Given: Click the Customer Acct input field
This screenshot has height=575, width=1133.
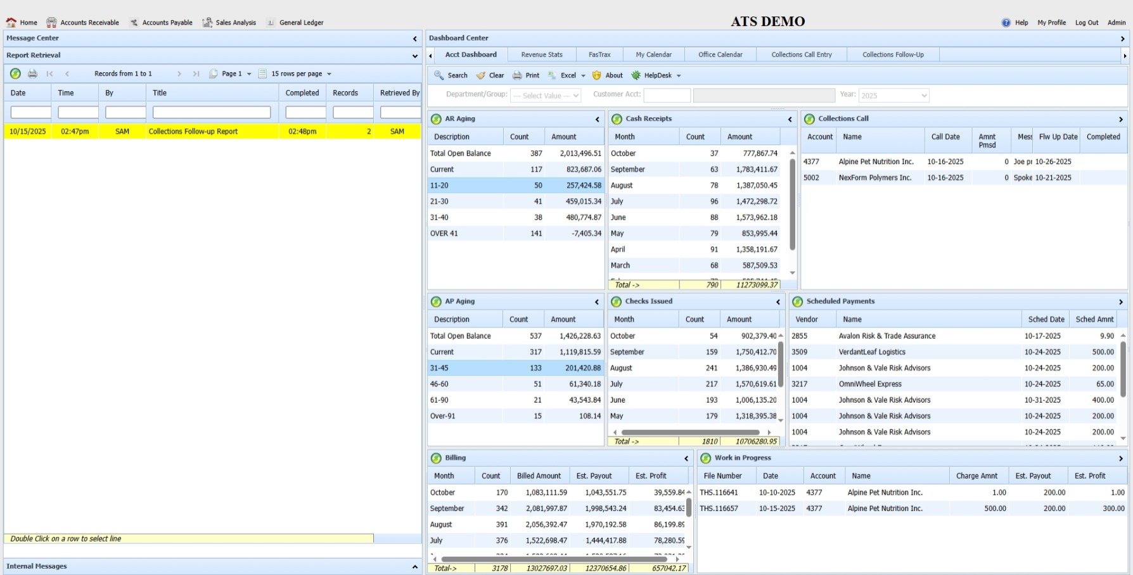Looking at the screenshot, I should coord(667,96).
